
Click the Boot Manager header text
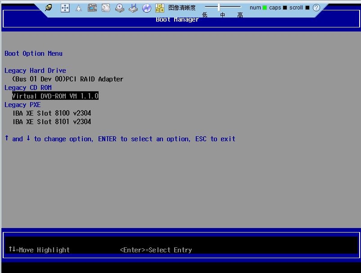tap(177, 19)
